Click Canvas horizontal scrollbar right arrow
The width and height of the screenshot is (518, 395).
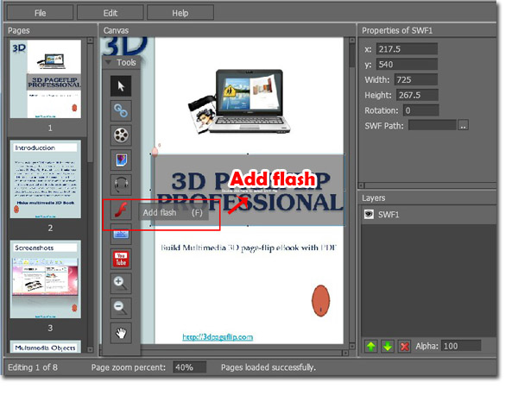tap(345, 353)
